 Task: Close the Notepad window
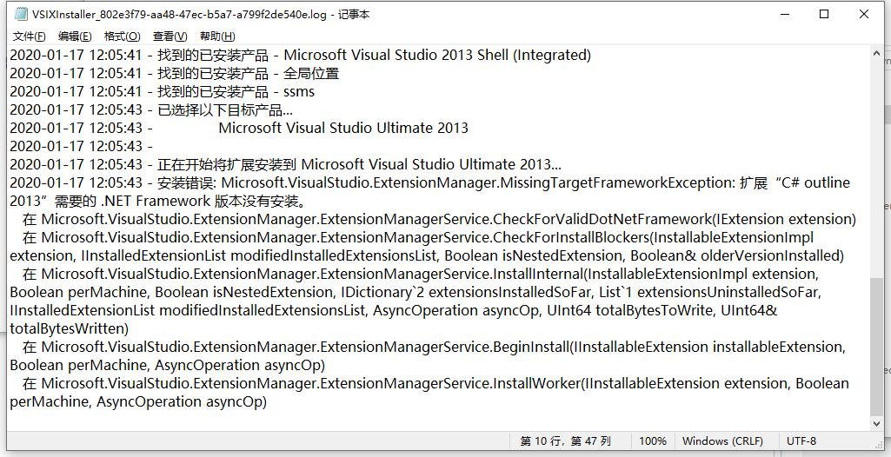click(864, 14)
